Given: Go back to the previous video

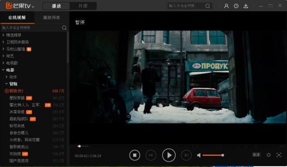Looking at the screenshot, I should point(151,155).
